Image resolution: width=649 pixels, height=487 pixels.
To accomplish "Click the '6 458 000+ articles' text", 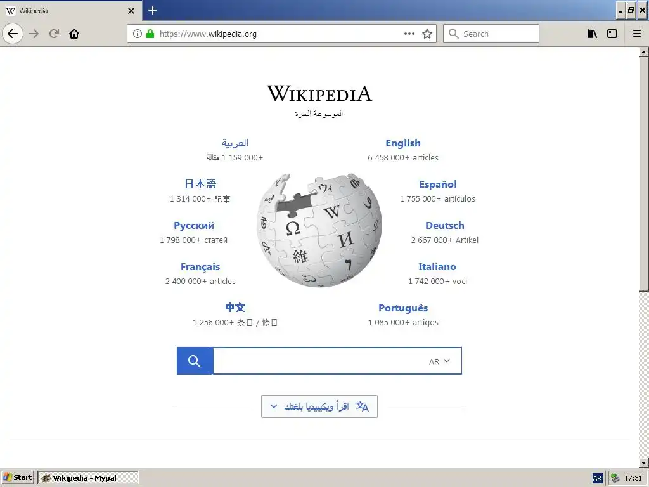I will click(x=402, y=158).
